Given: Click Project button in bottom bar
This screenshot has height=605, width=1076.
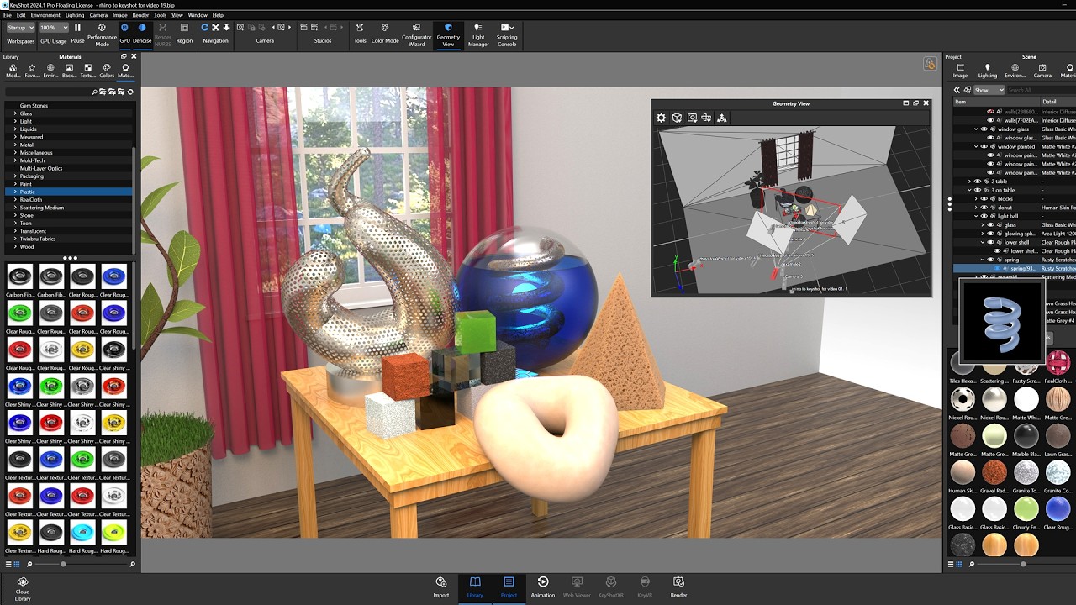Looking at the screenshot, I should [x=509, y=587].
